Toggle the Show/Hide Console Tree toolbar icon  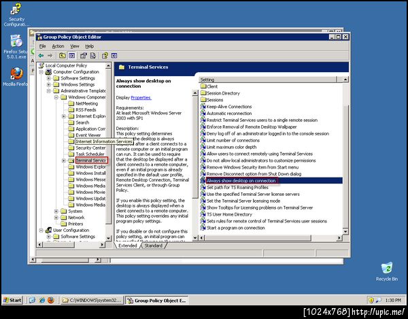[x=71, y=55]
